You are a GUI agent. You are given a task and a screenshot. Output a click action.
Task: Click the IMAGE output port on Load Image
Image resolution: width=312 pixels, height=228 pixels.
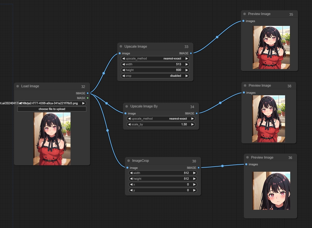click(x=88, y=93)
